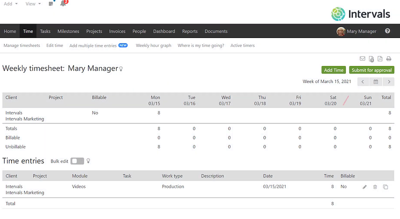Screen dimensions: 400x219
Task: Click the Description column header
Action: pyautogui.click(x=212, y=176)
